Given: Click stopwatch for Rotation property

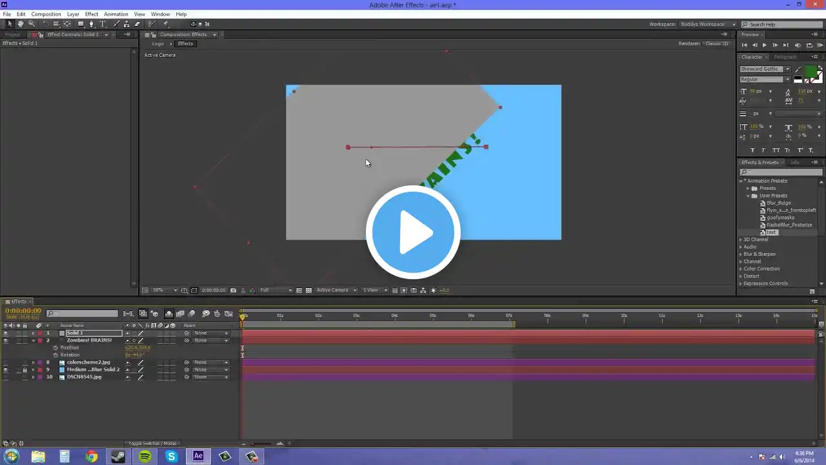Looking at the screenshot, I should point(55,355).
